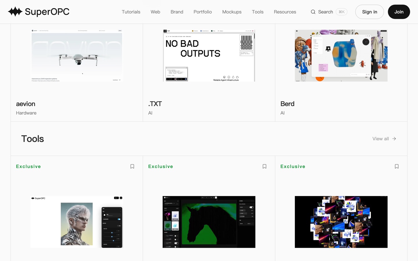This screenshot has width=418, height=261.
Task: Click the black Join button
Action: point(399,12)
